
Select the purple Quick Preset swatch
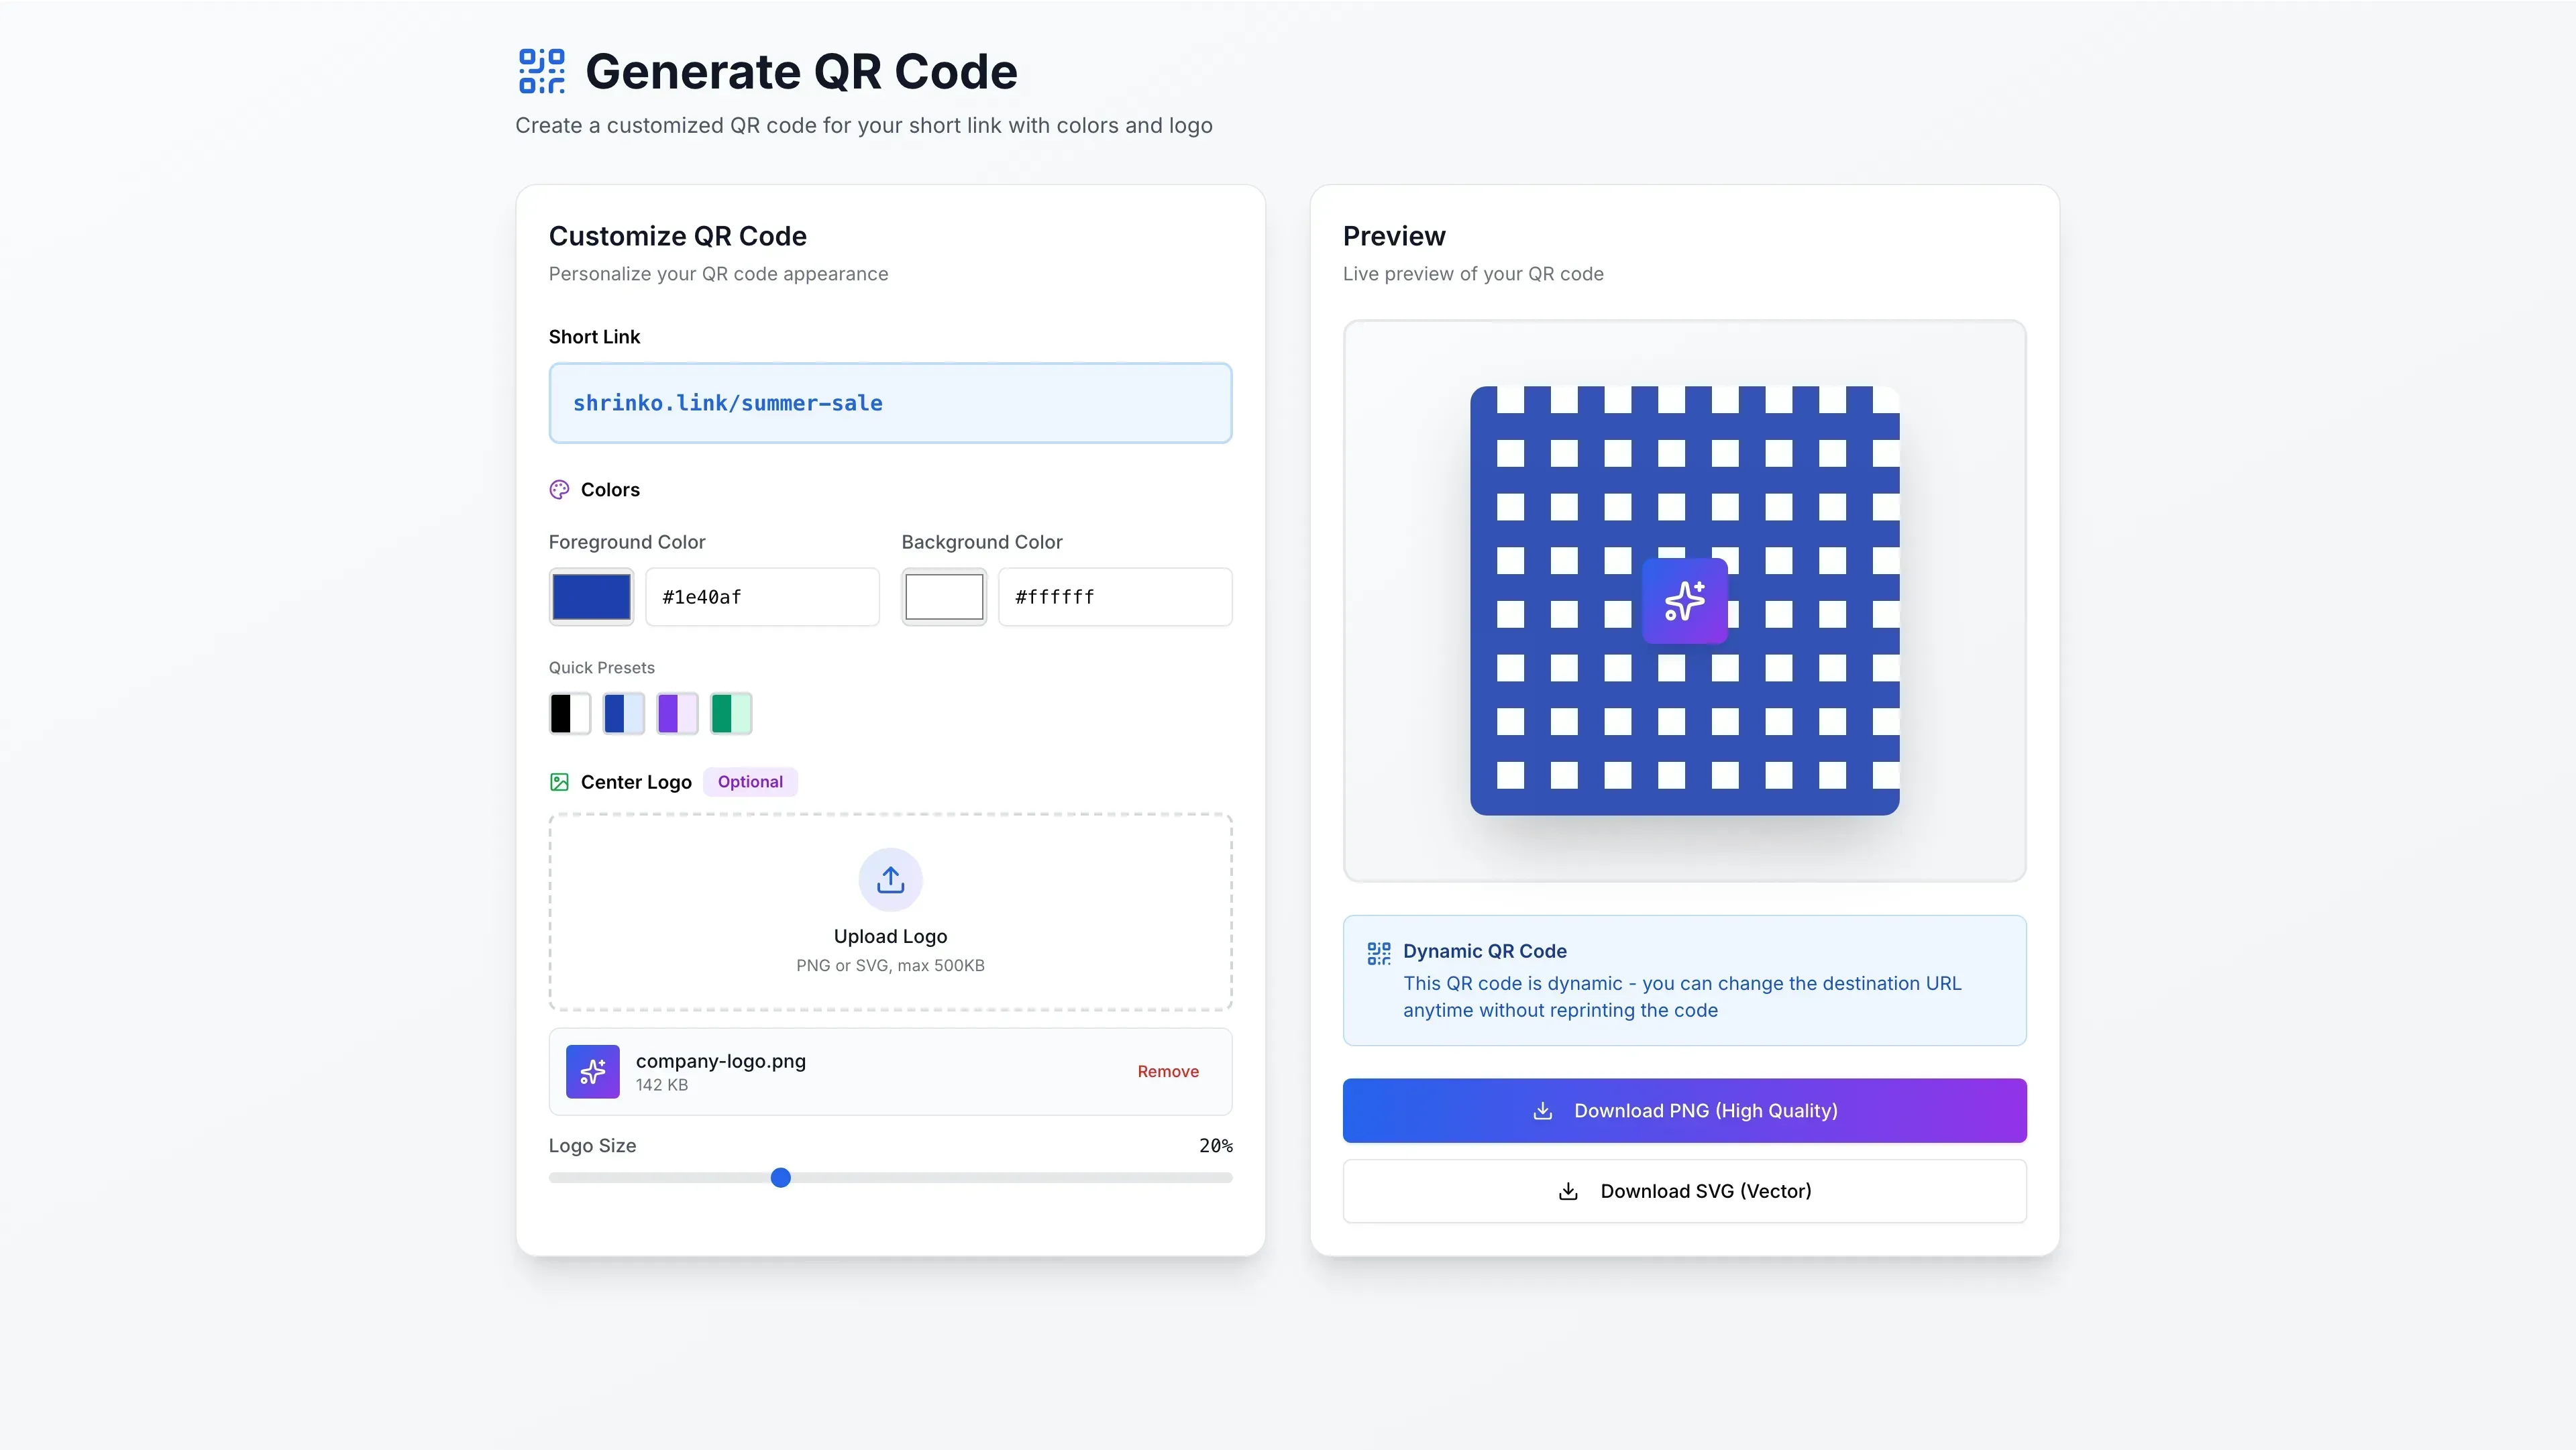pyautogui.click(x=676, y=713)
